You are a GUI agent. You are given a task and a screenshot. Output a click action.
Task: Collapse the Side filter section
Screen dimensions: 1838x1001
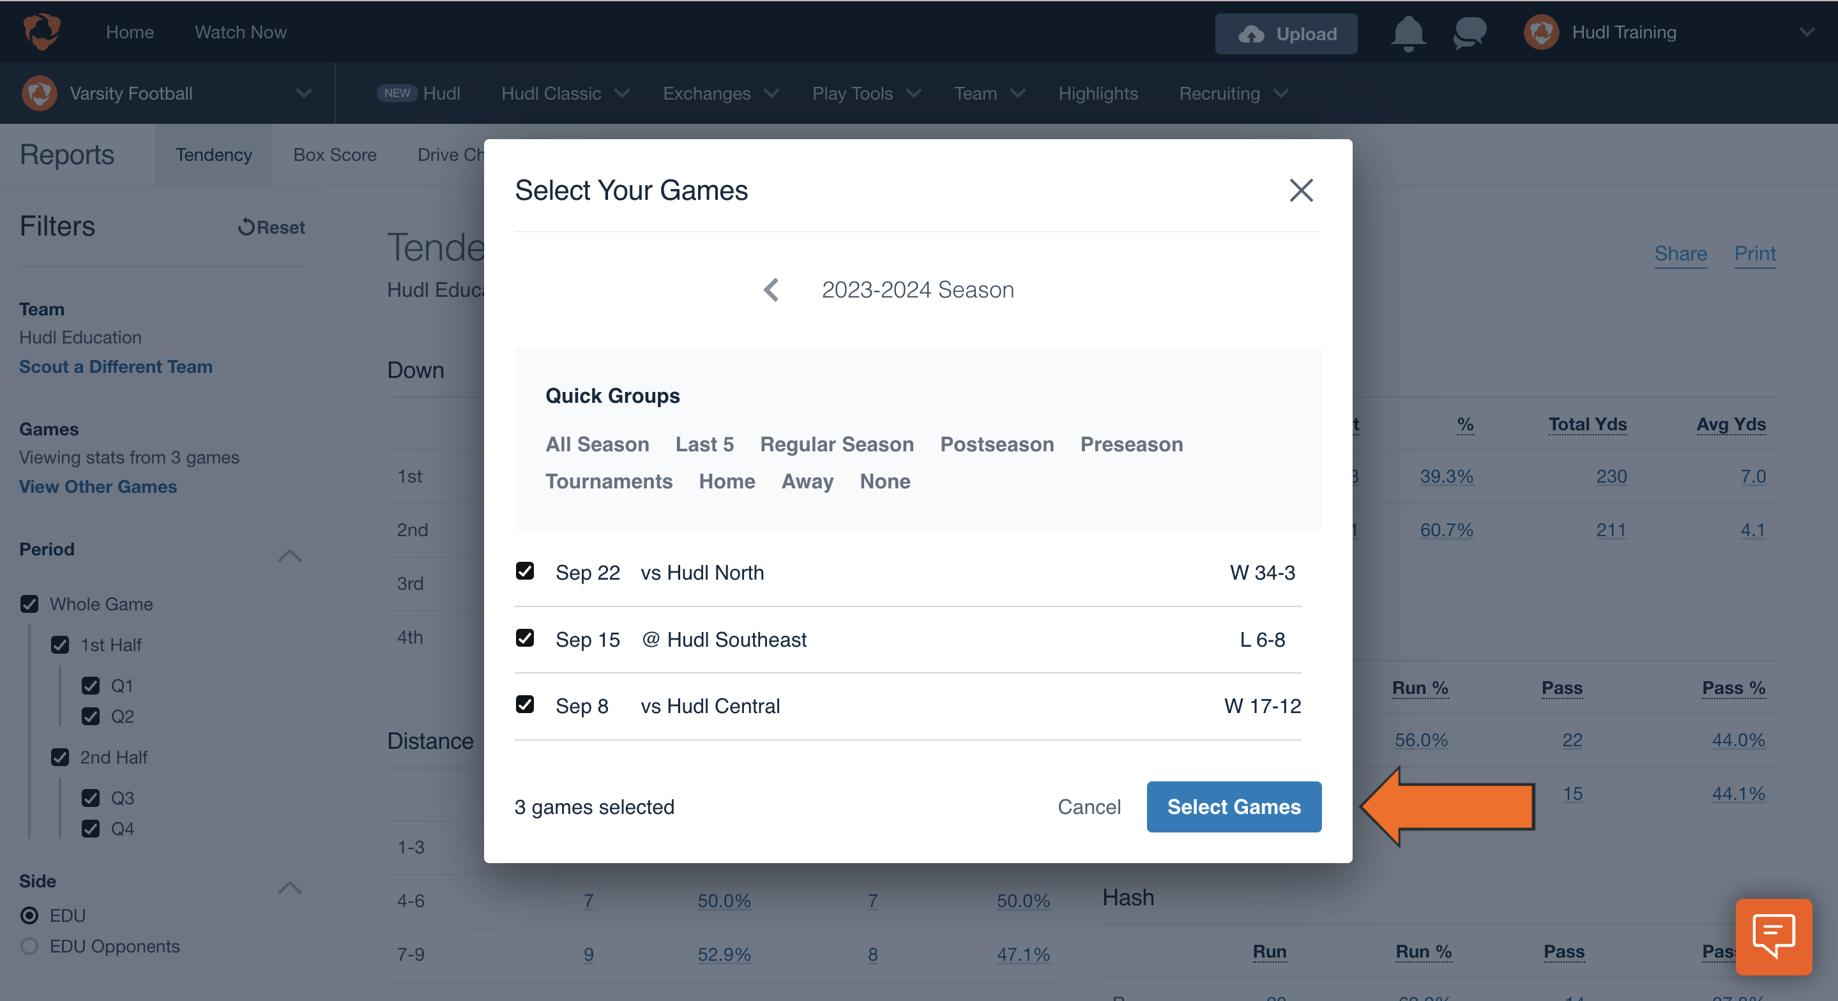click(289, 888)
